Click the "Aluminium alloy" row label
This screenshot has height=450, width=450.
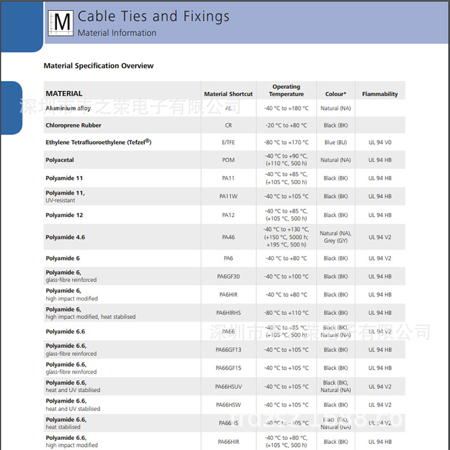coord(68,109)
